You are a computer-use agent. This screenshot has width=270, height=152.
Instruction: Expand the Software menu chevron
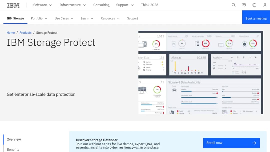pyautogui.click(x=50, y=5)
